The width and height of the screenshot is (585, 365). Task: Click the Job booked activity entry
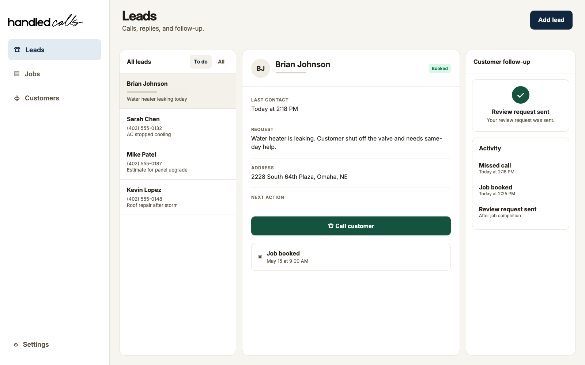(521, 190)
